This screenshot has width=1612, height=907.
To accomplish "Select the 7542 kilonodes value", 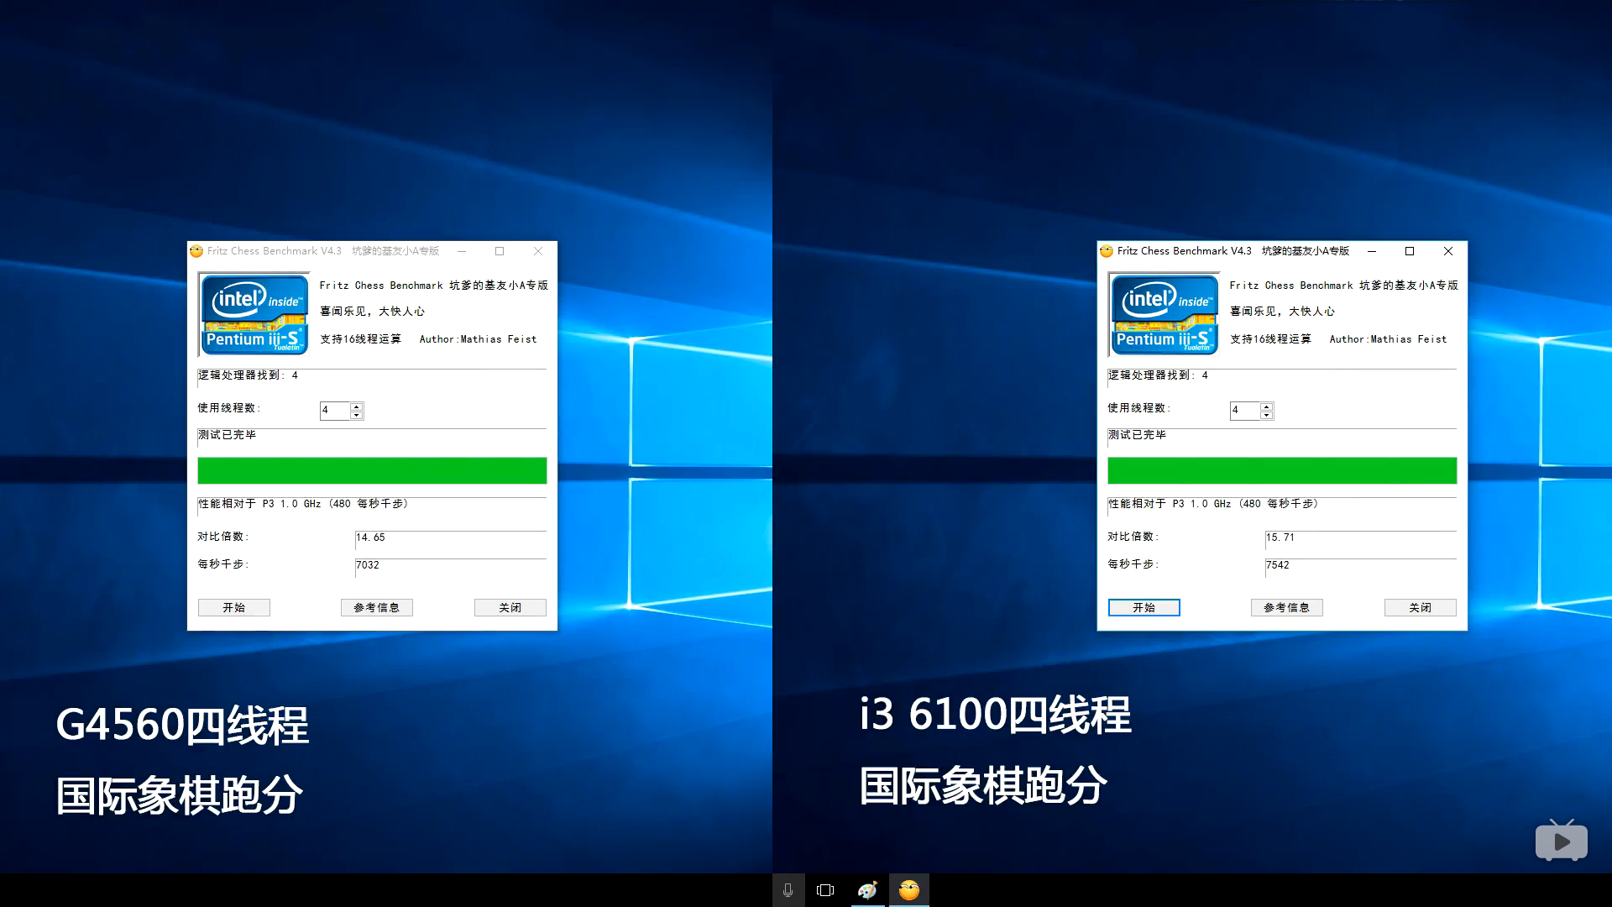I will (1278, 565).
